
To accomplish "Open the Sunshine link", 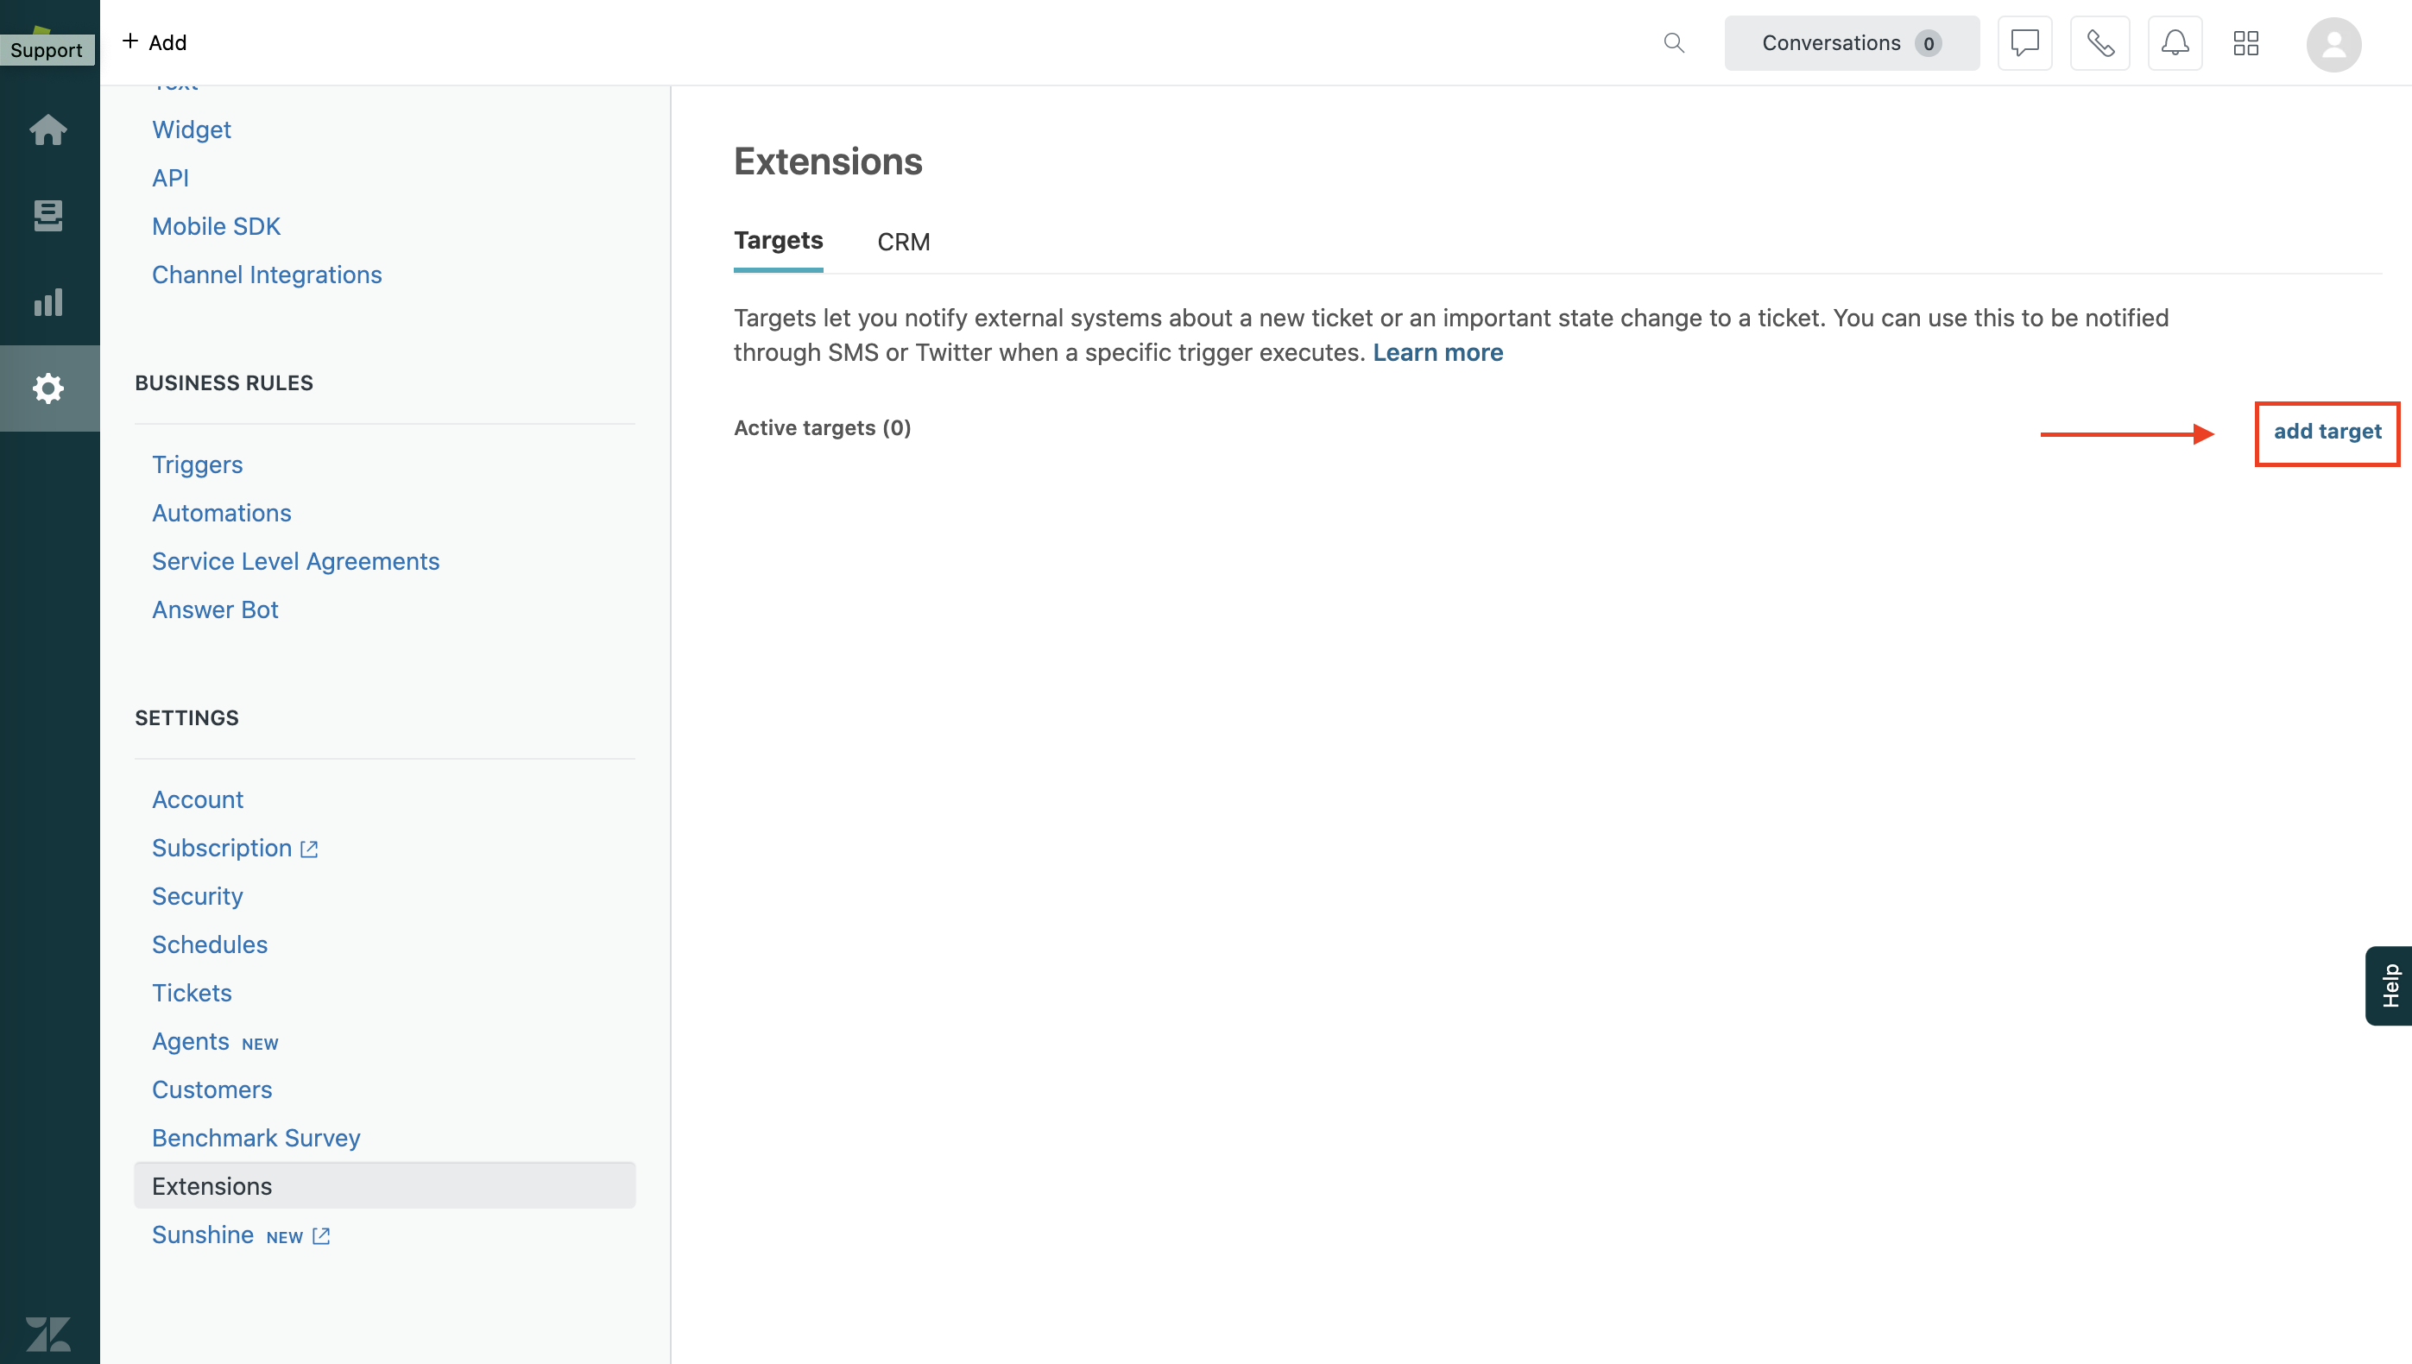I will (203, 1235).
